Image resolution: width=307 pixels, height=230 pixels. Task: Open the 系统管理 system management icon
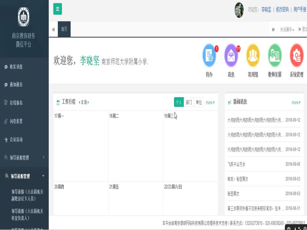(x=296, y=56)
